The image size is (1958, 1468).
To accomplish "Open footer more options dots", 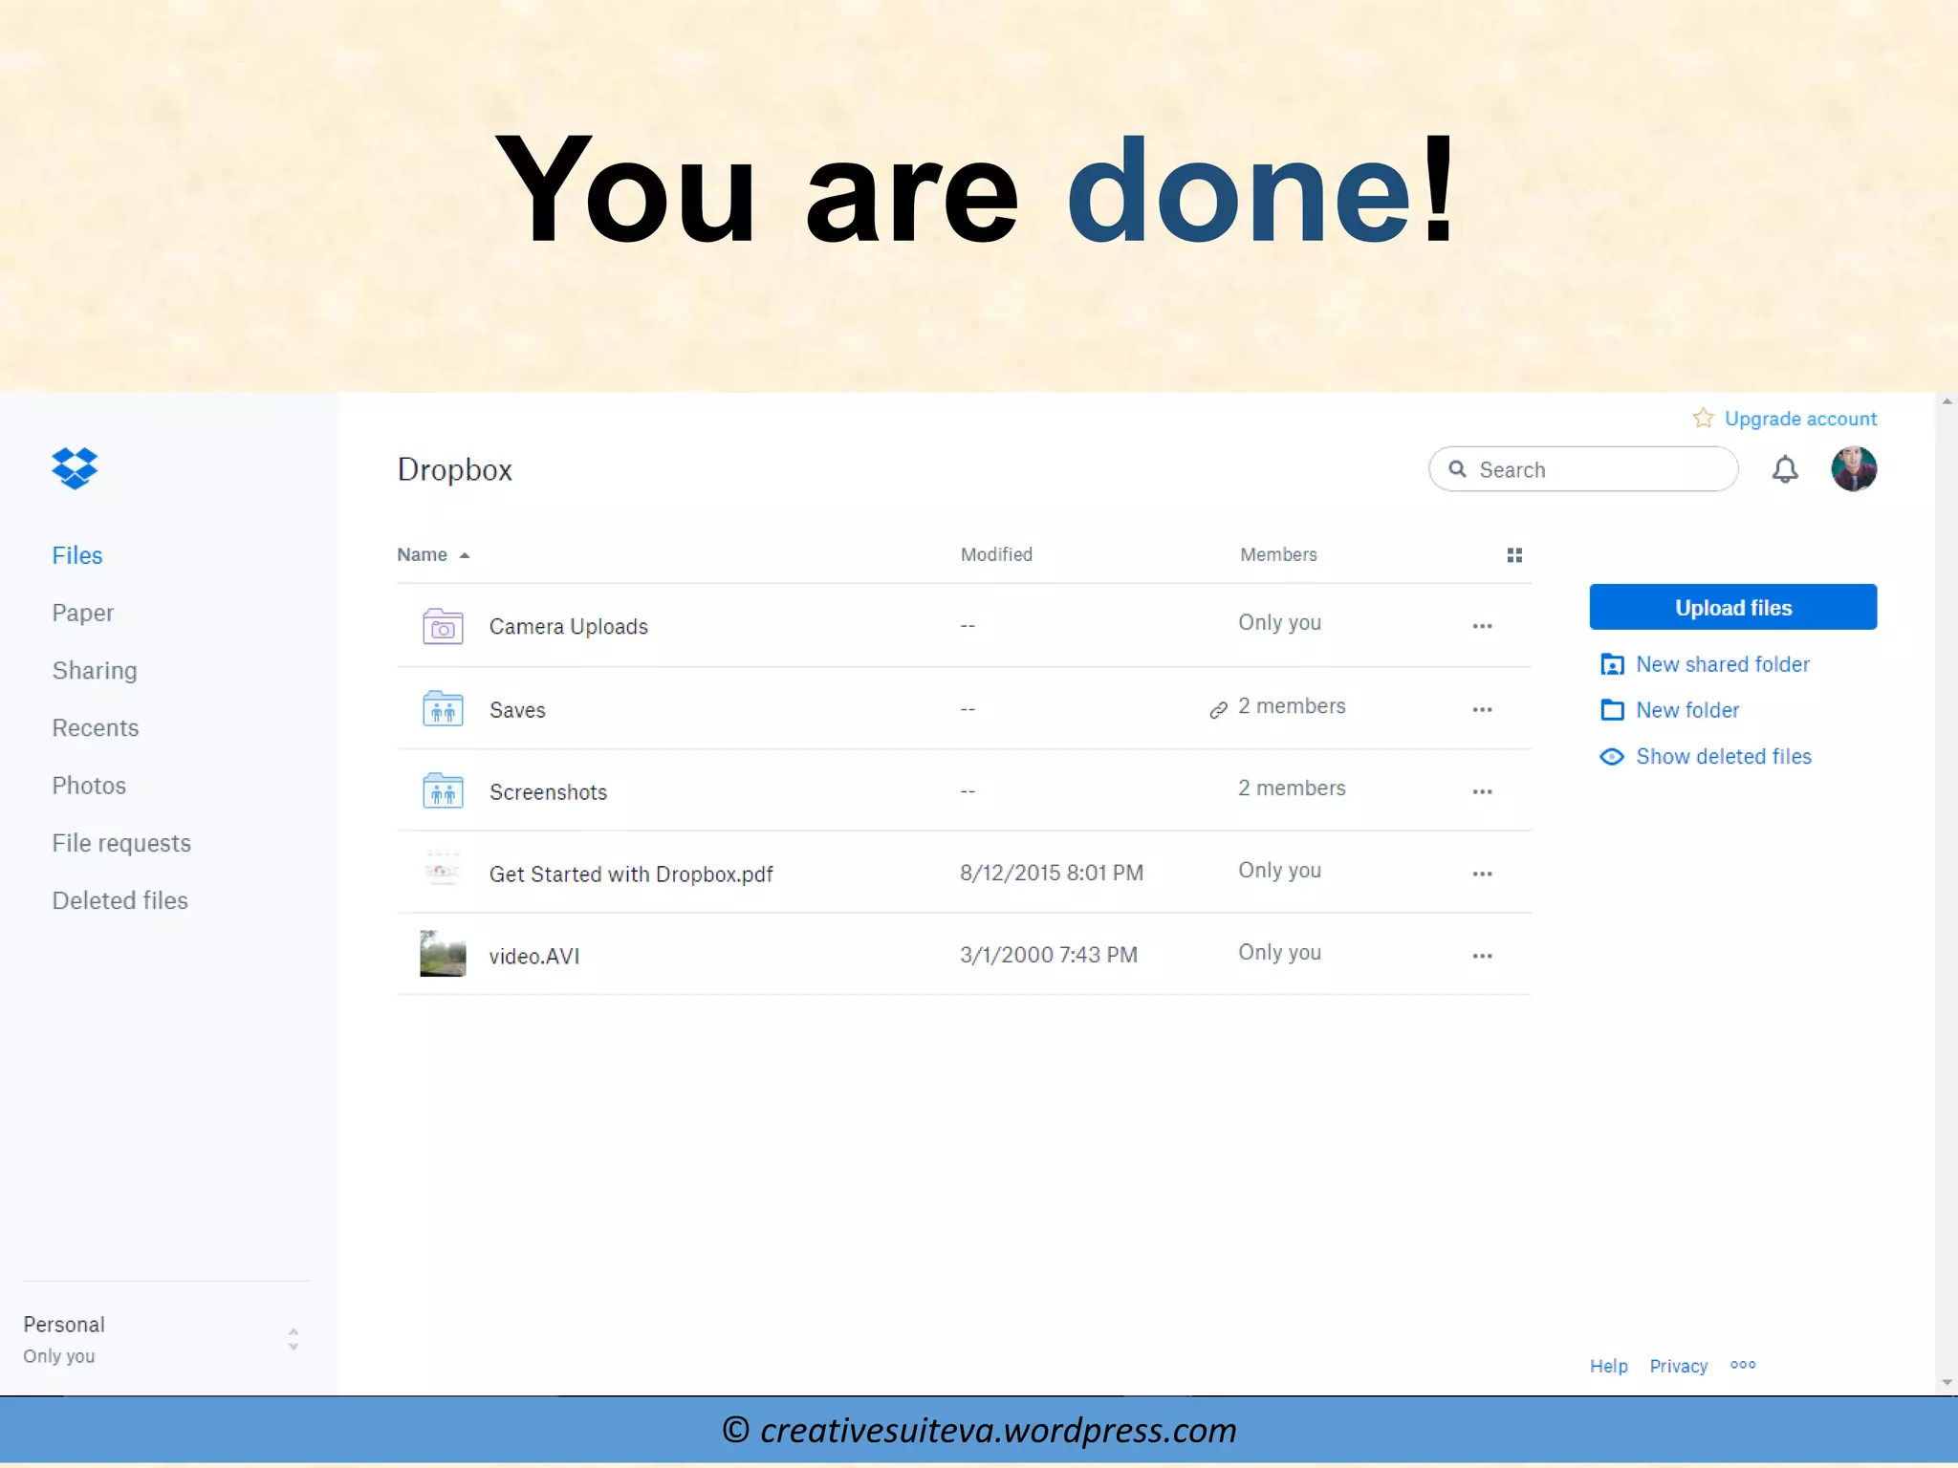I will pyautogui.click(x=1743, y=1365).
